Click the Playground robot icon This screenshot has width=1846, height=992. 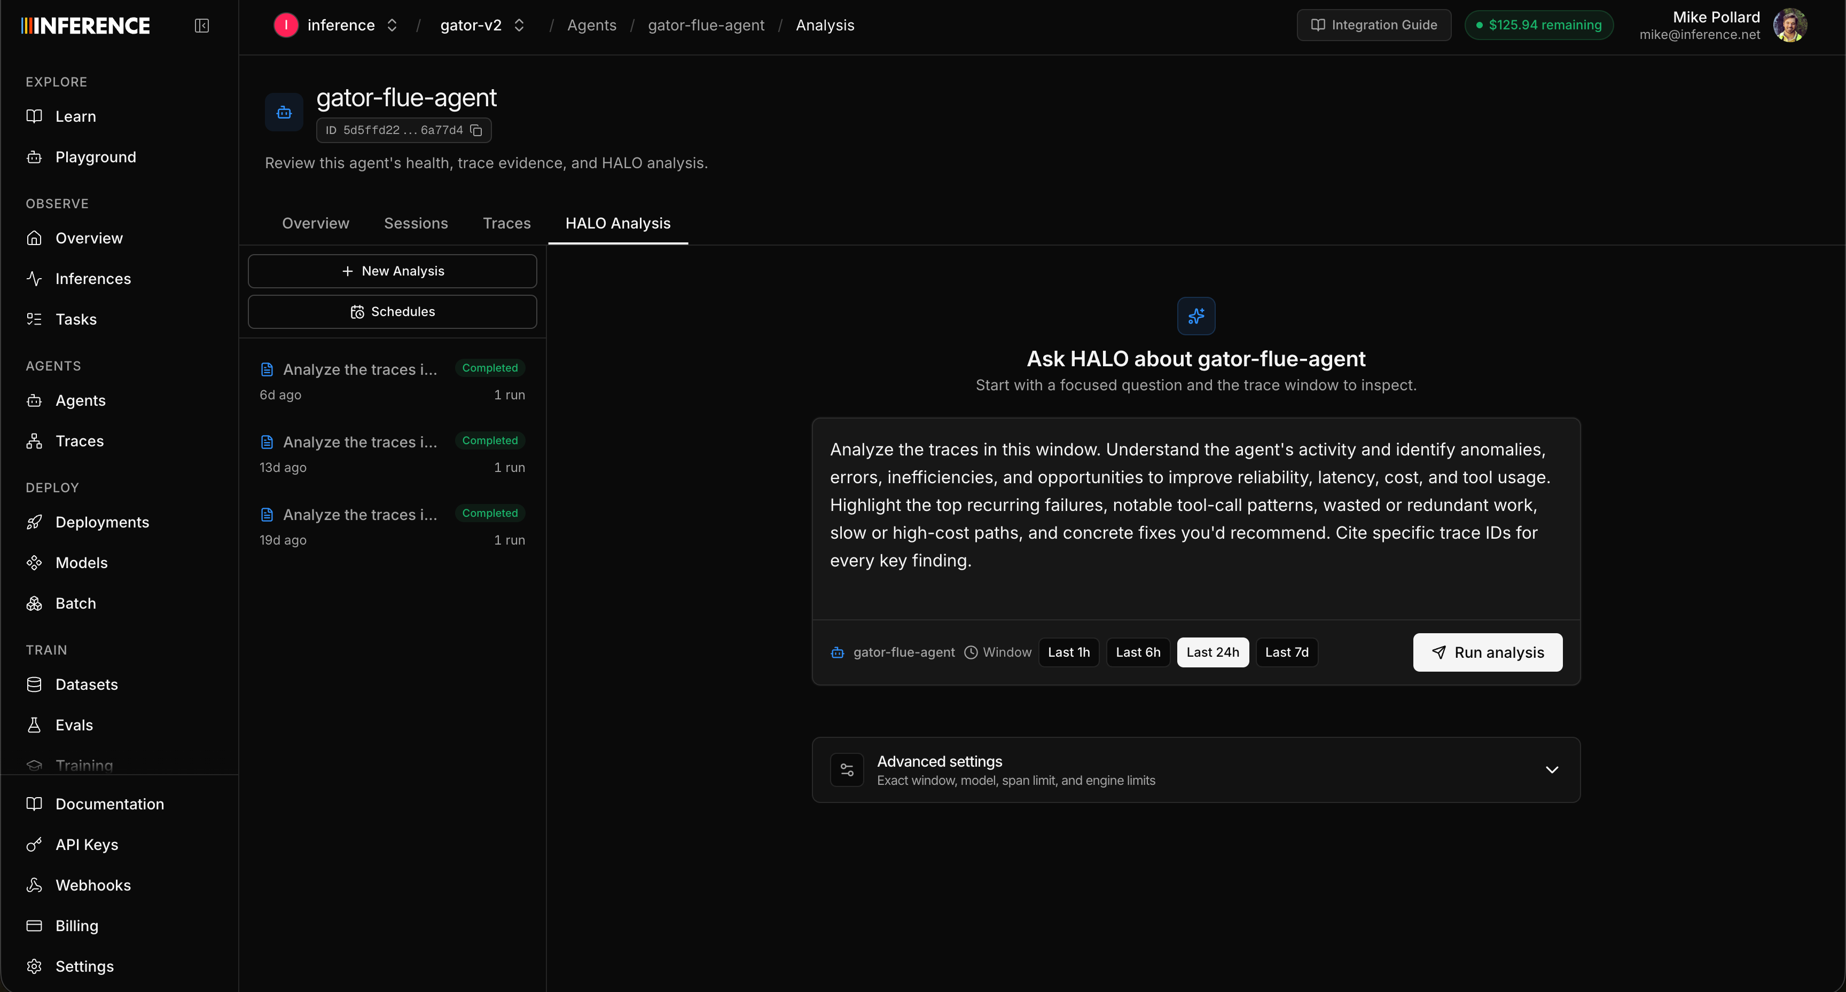pyautogui.click(x=34, y=157)
